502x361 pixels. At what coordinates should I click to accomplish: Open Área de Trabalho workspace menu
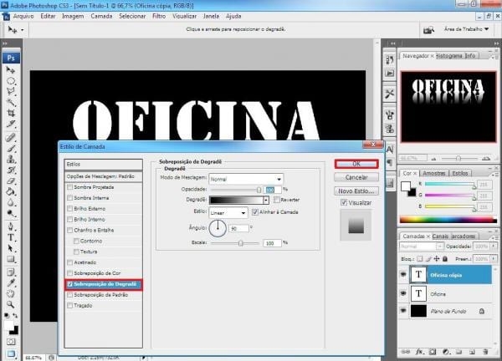(x=467, y=29)
